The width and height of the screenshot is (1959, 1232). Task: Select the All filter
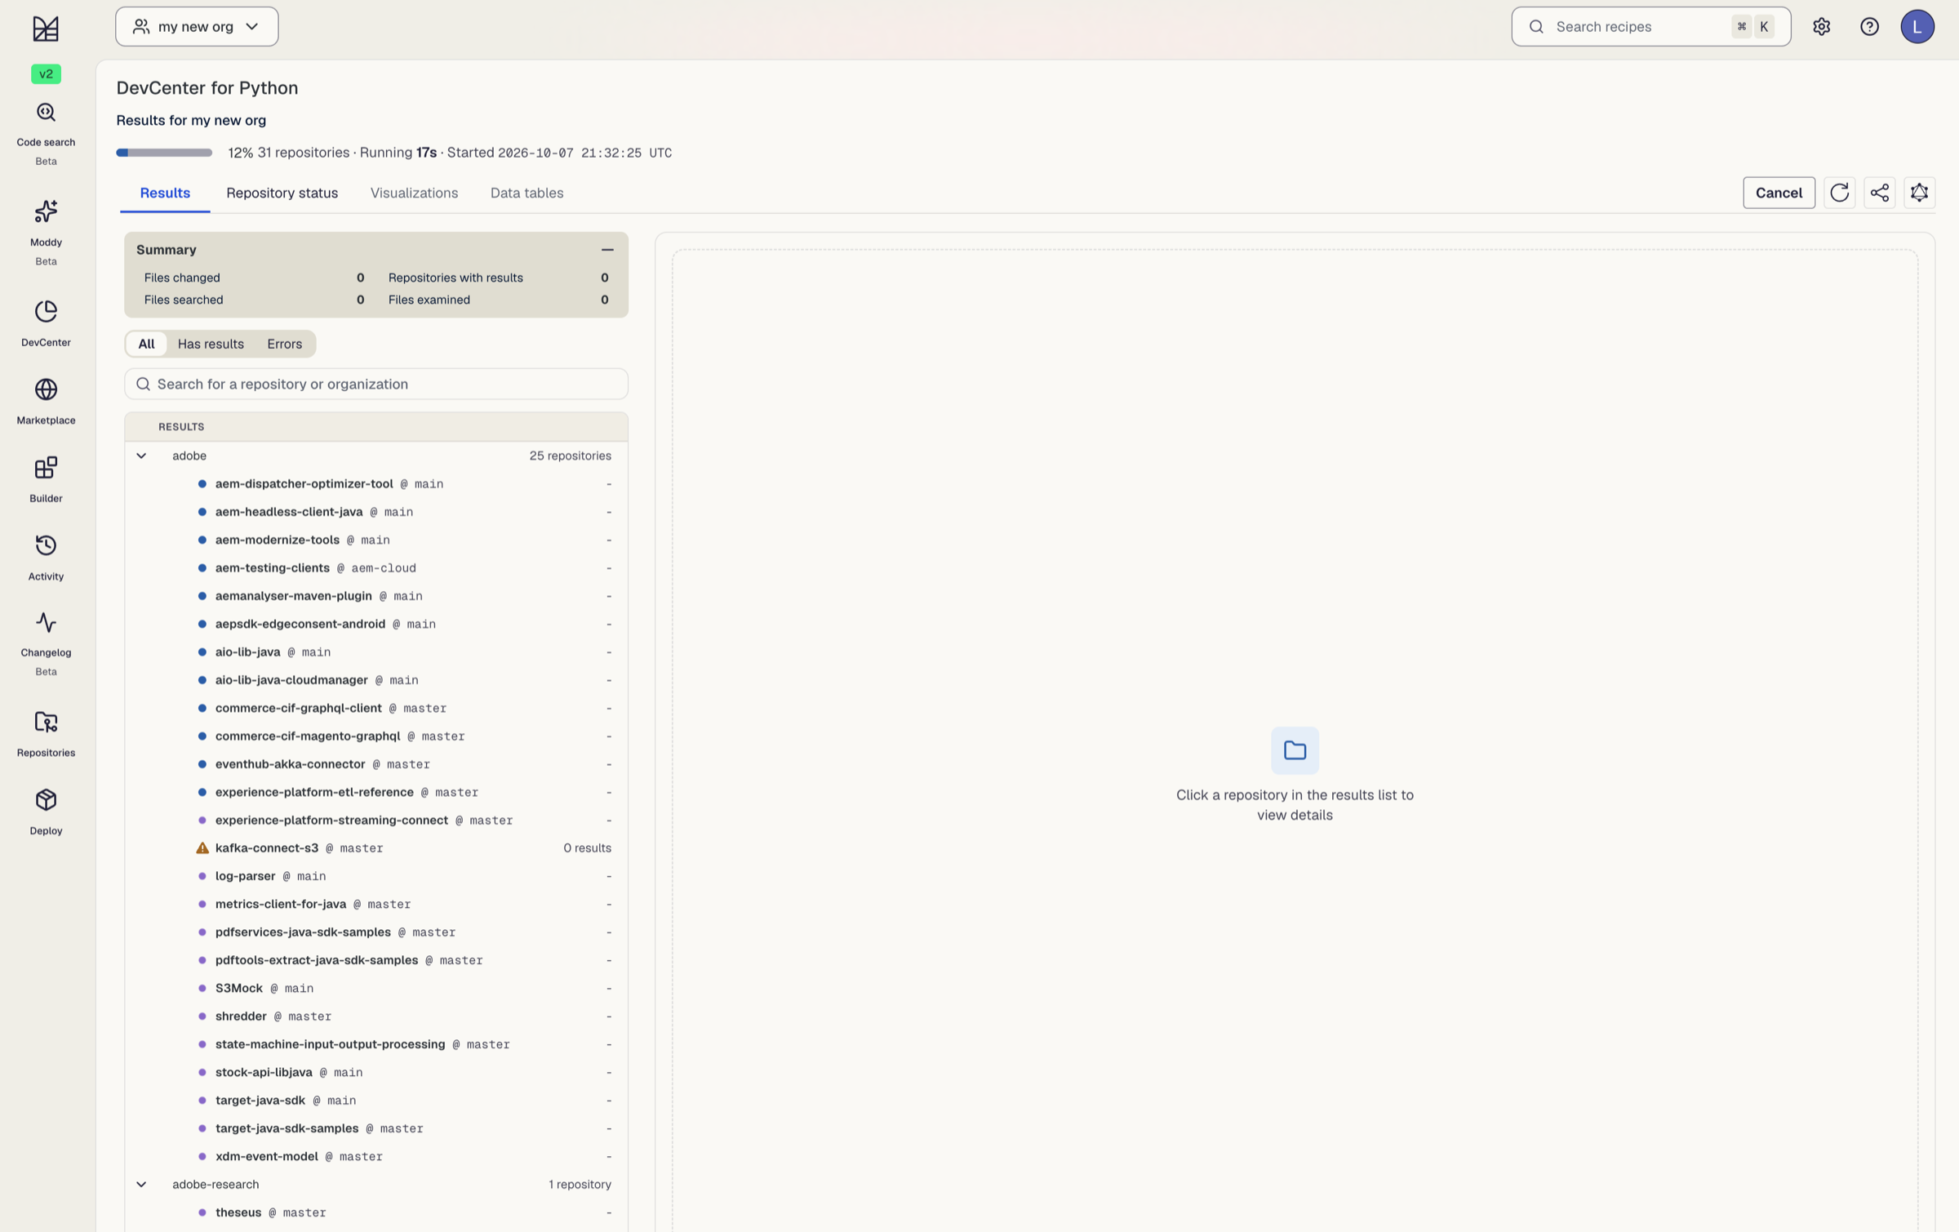[x=146, y=344]
